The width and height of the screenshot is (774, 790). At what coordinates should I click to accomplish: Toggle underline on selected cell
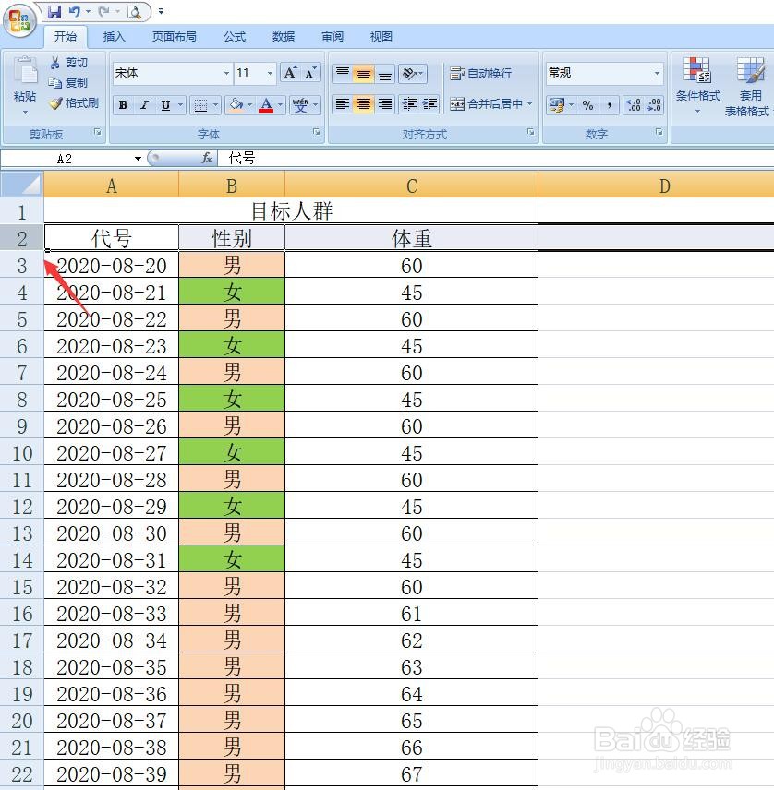pos(164,104)
